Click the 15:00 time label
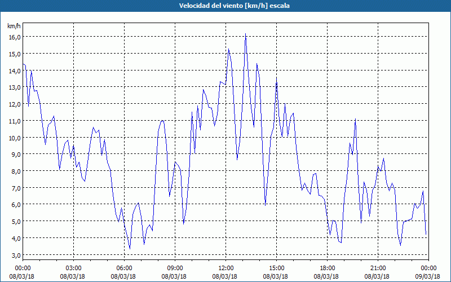Screen dimensions: 451x282 pos(277,268)
